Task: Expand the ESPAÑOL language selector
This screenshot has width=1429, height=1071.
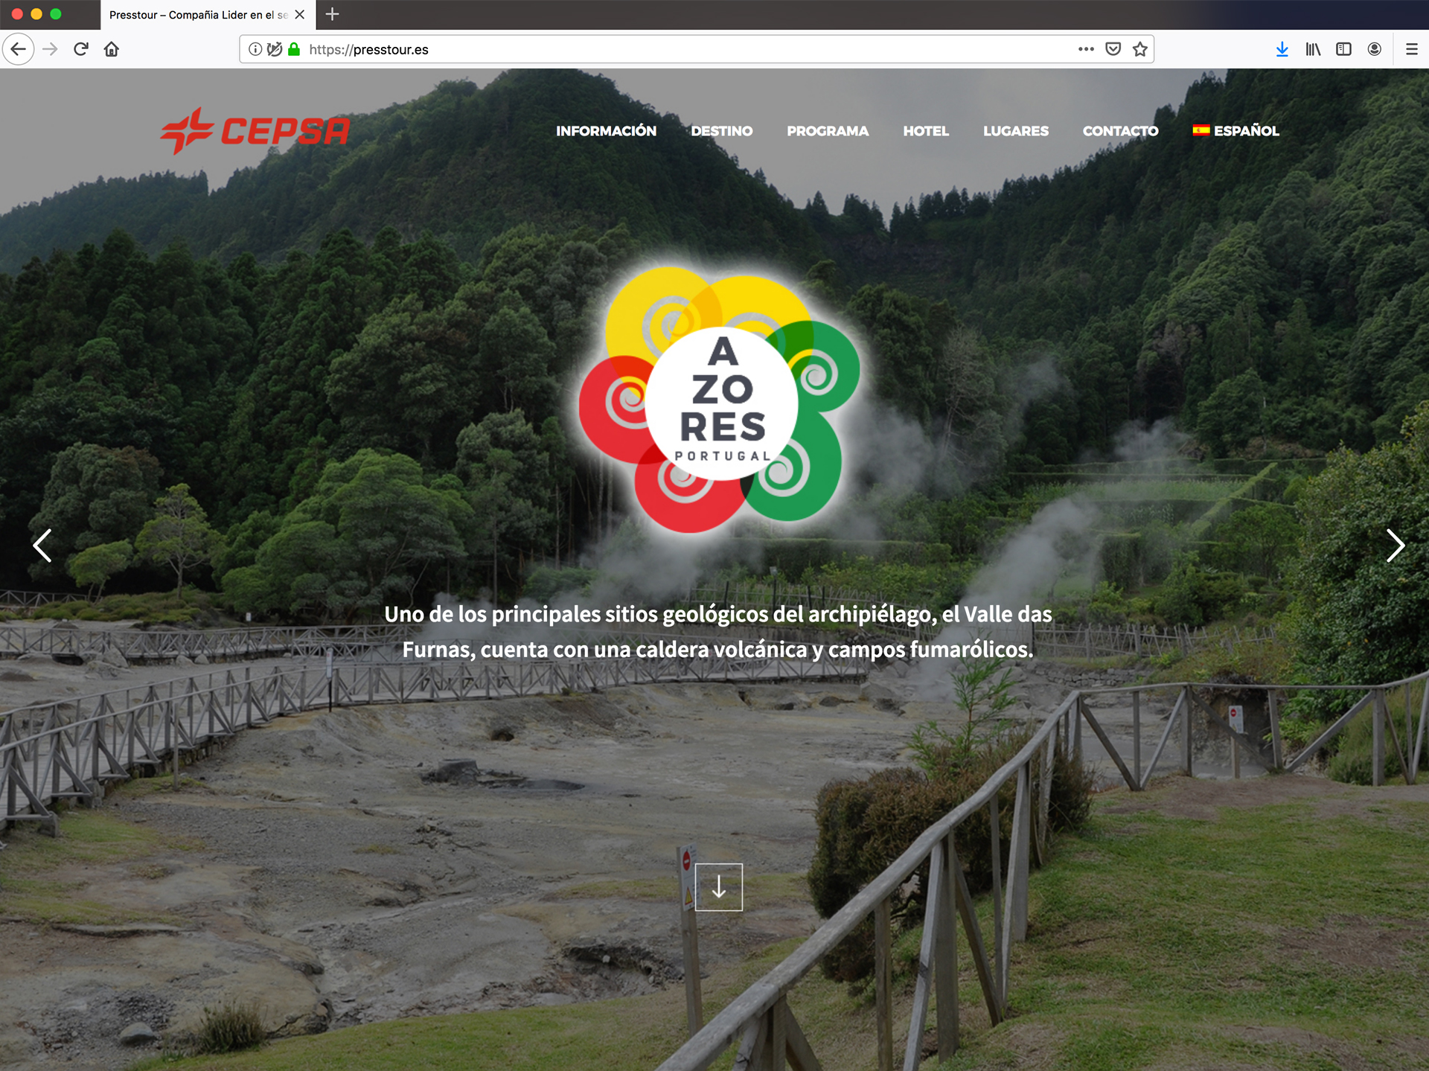Action: click(1236, 131)
